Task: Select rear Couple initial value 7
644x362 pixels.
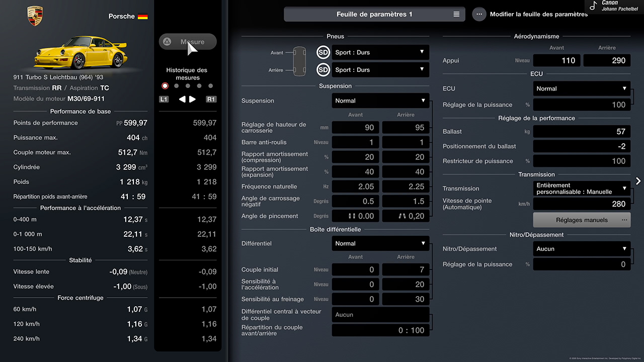Action: [x=406, y=269]
